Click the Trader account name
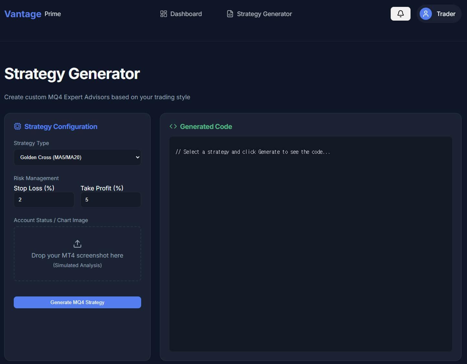467x364 pixels. [446, 14]
